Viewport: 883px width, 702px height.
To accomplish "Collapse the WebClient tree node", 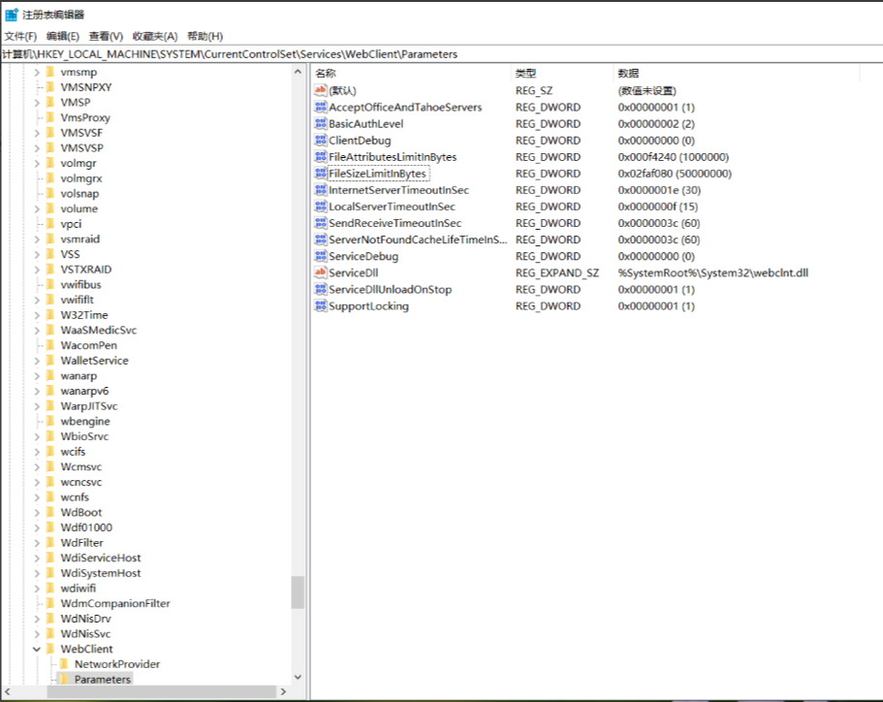I will pos(37,649).
